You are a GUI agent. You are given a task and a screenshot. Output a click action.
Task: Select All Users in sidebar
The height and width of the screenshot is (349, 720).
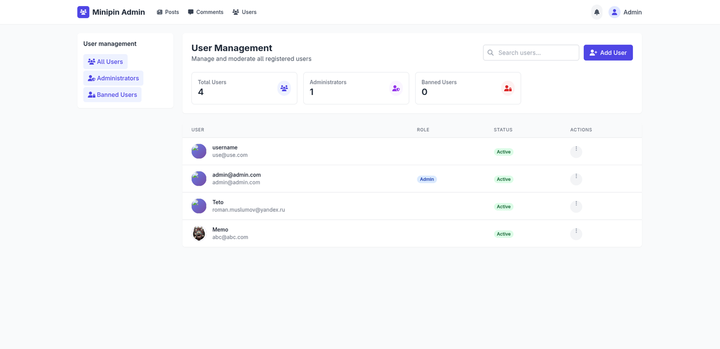[x=105, y=62]
